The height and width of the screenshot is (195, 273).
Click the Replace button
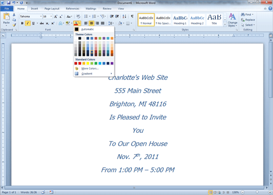click(x=248, y=20)
